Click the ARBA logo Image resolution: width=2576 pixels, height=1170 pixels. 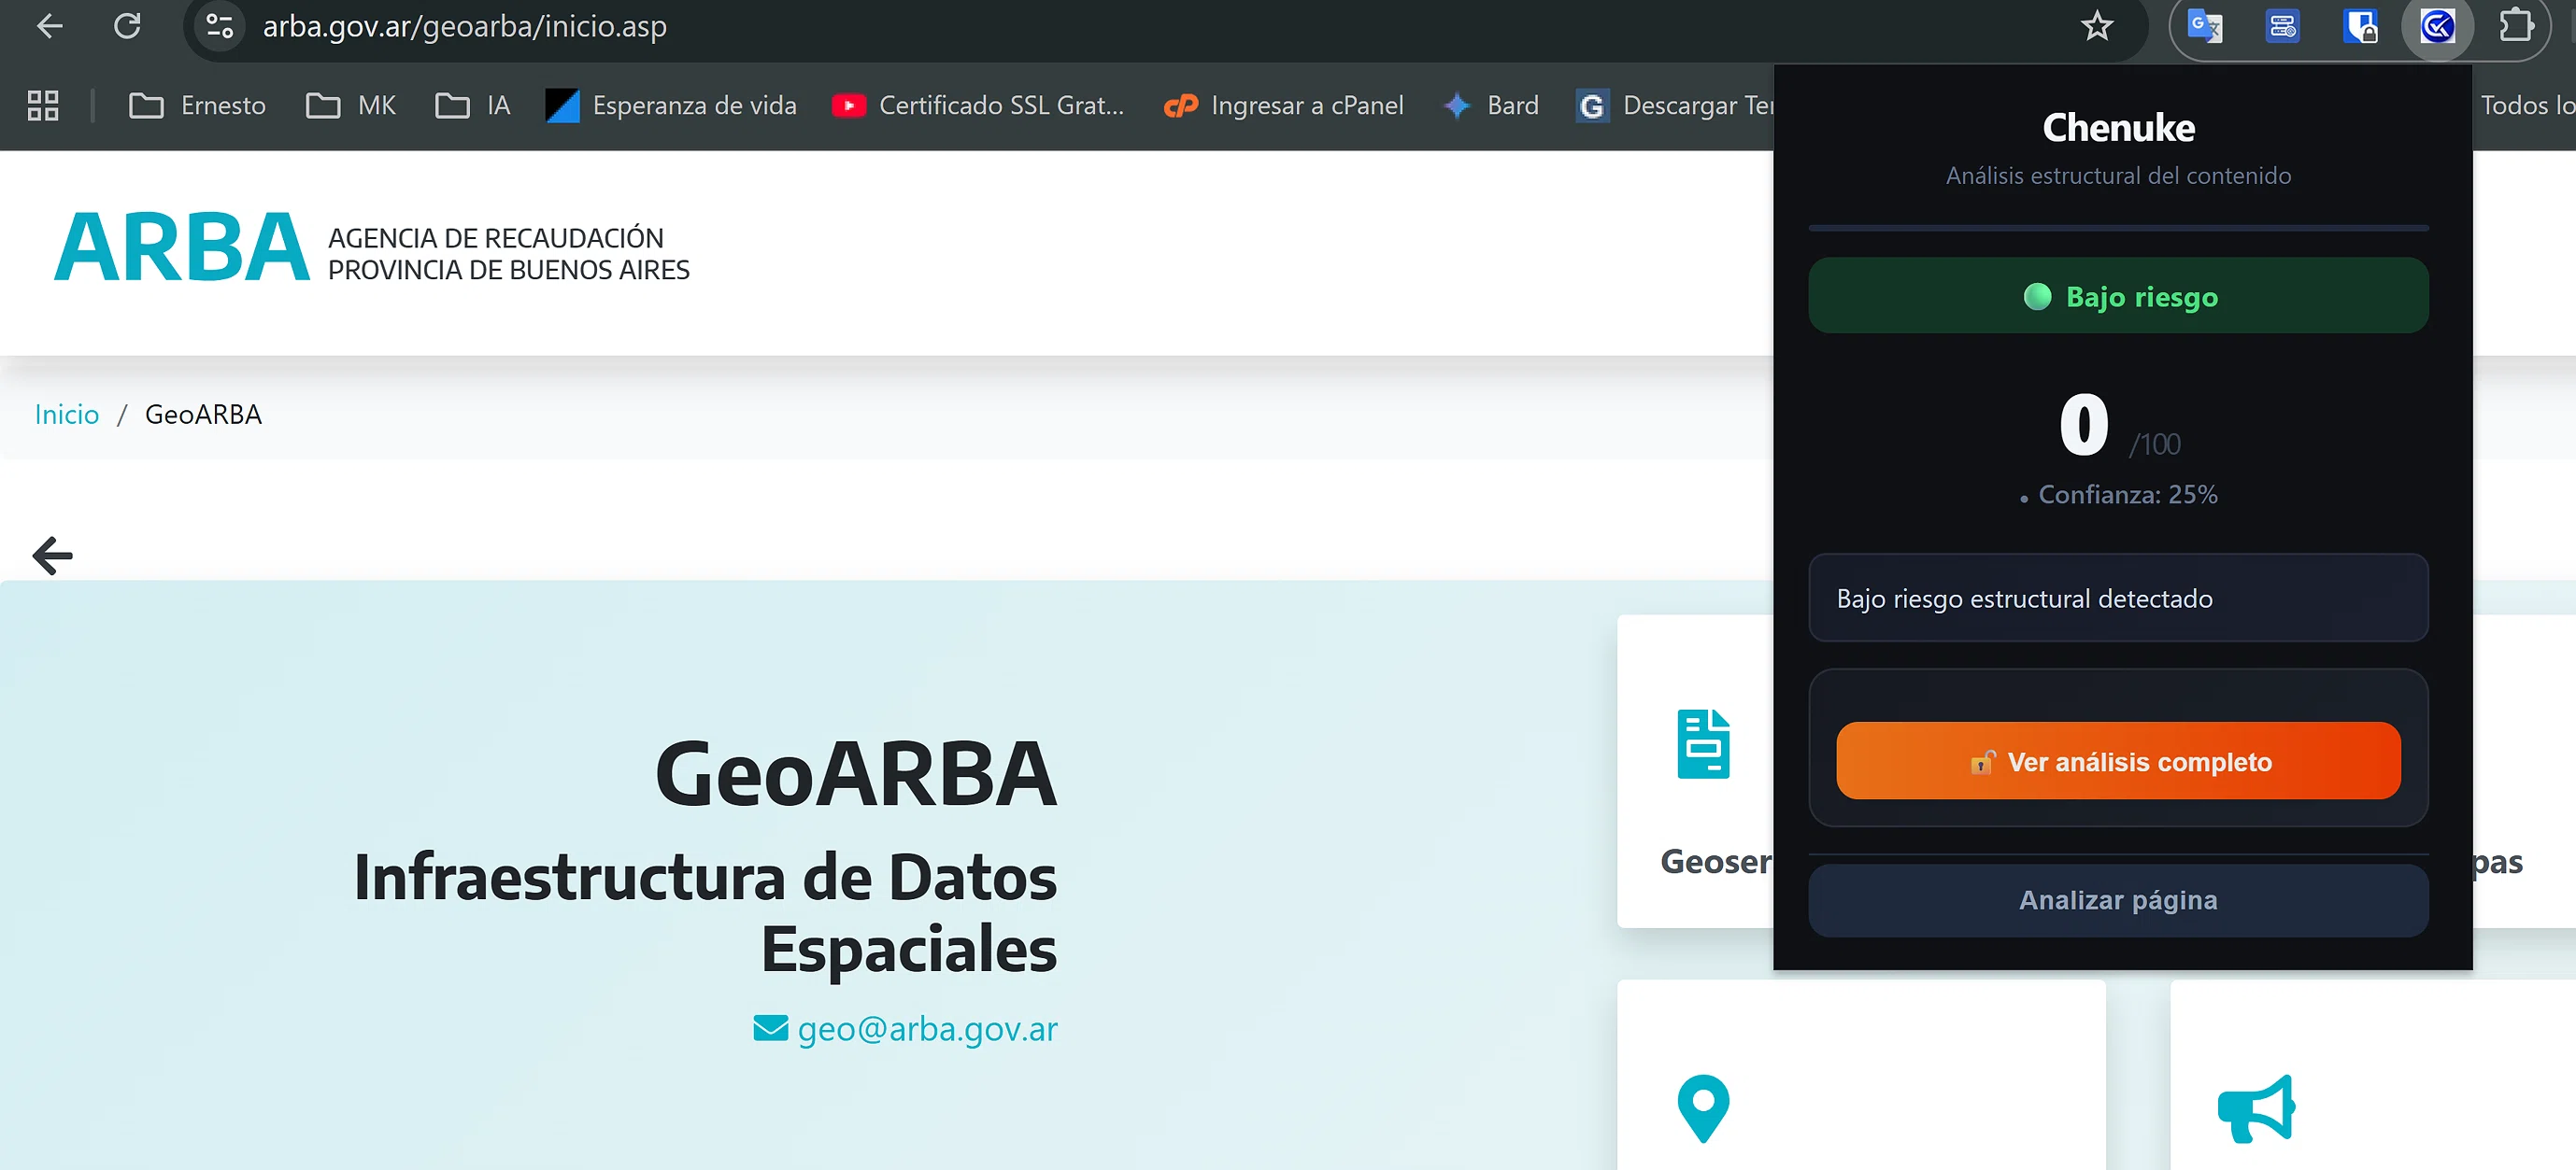click(182, 247)
